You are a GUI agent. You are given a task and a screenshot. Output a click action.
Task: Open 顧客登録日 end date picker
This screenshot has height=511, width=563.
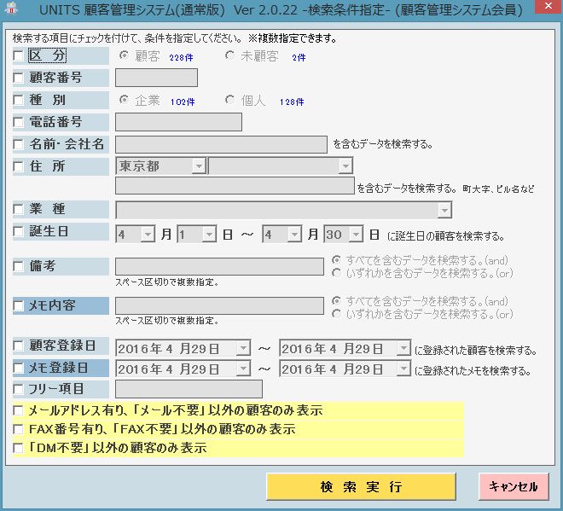tap(403, 348)
